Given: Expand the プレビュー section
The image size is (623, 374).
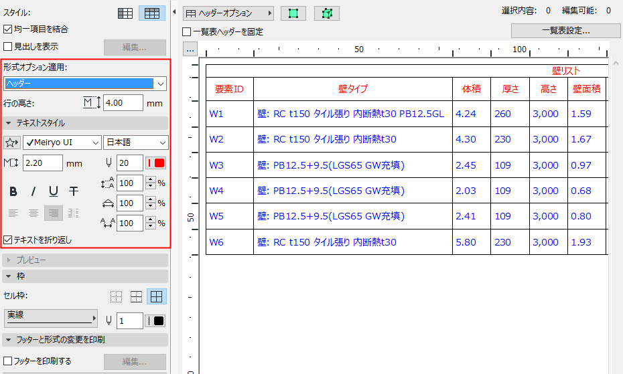Looking at the screenshot, I should pyautogui.click(x=85, y=260).
